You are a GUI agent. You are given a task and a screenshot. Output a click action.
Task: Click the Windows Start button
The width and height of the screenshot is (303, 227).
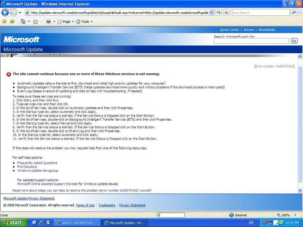pyautogui.click(x=14, y=222)
